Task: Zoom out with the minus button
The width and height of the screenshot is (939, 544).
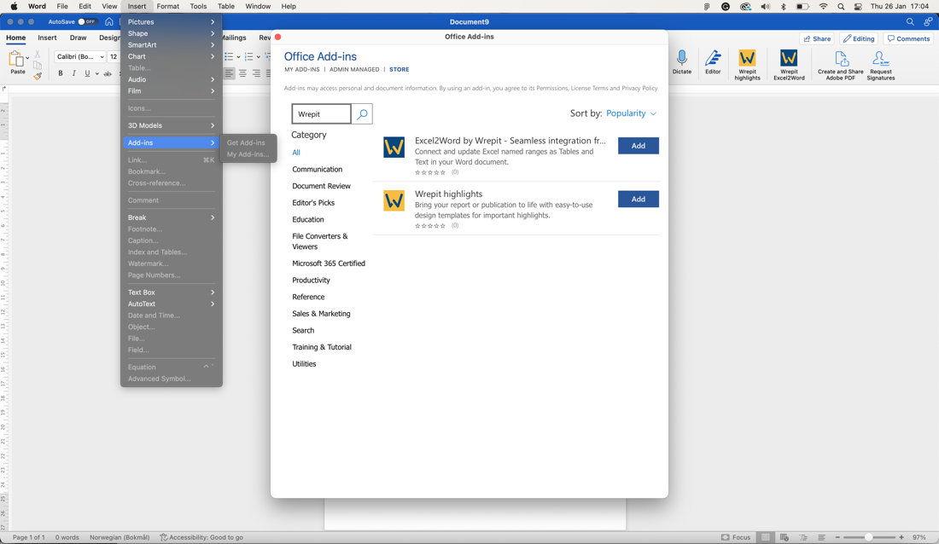Action: (837, 537)
